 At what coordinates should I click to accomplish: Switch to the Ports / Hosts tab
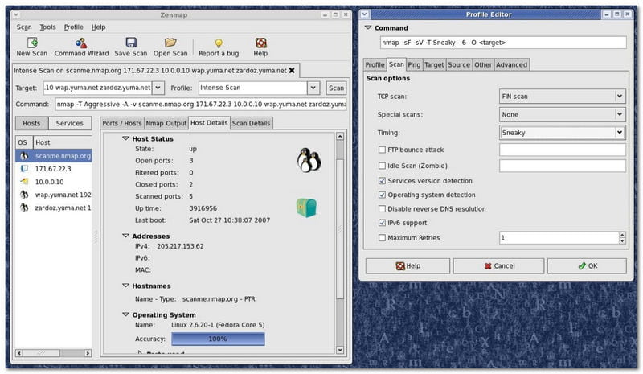pos(122,123)
